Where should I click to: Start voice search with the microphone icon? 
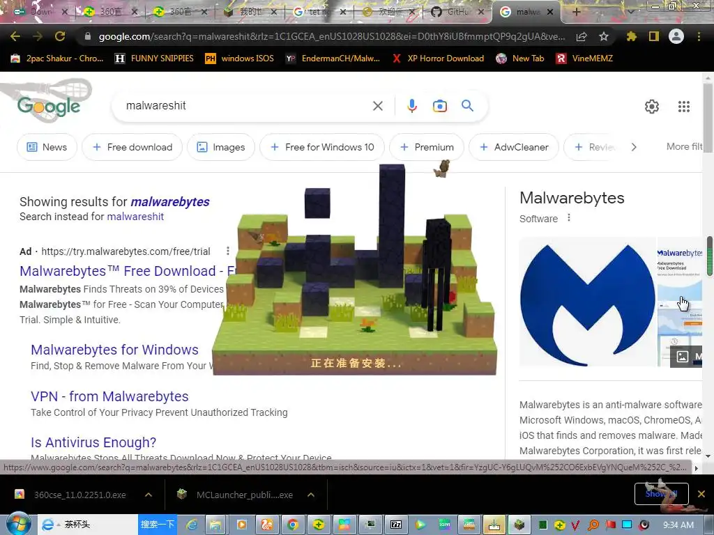point(411,106)
